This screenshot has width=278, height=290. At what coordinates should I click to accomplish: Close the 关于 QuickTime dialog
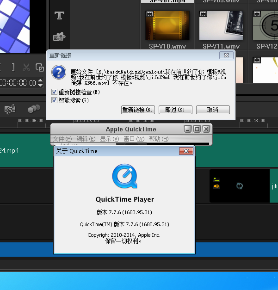(x=186, y=151)
